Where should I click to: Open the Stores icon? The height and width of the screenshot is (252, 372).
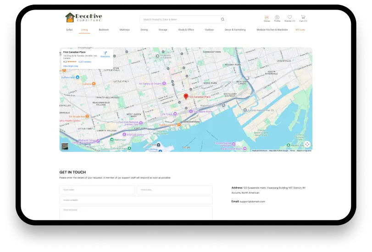click(267, 19)
